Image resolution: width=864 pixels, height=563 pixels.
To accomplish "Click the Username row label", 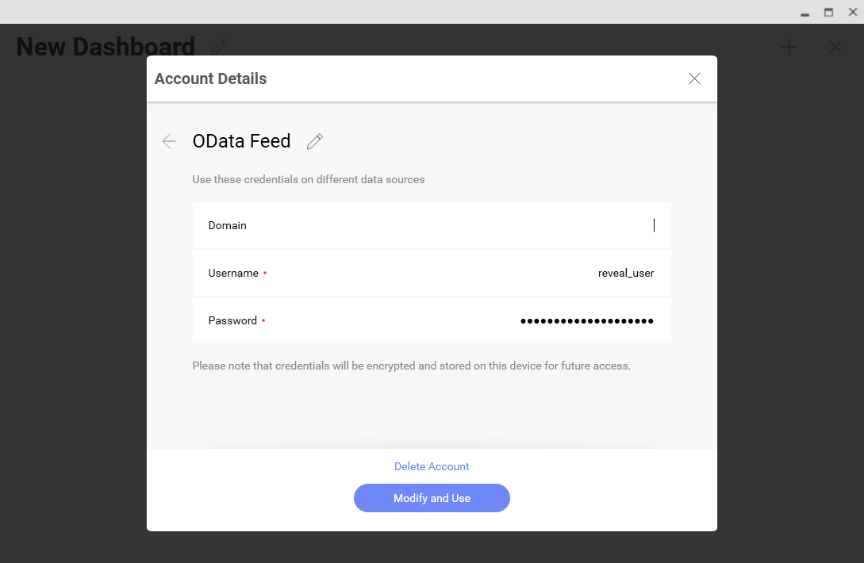I will (233, 273).
